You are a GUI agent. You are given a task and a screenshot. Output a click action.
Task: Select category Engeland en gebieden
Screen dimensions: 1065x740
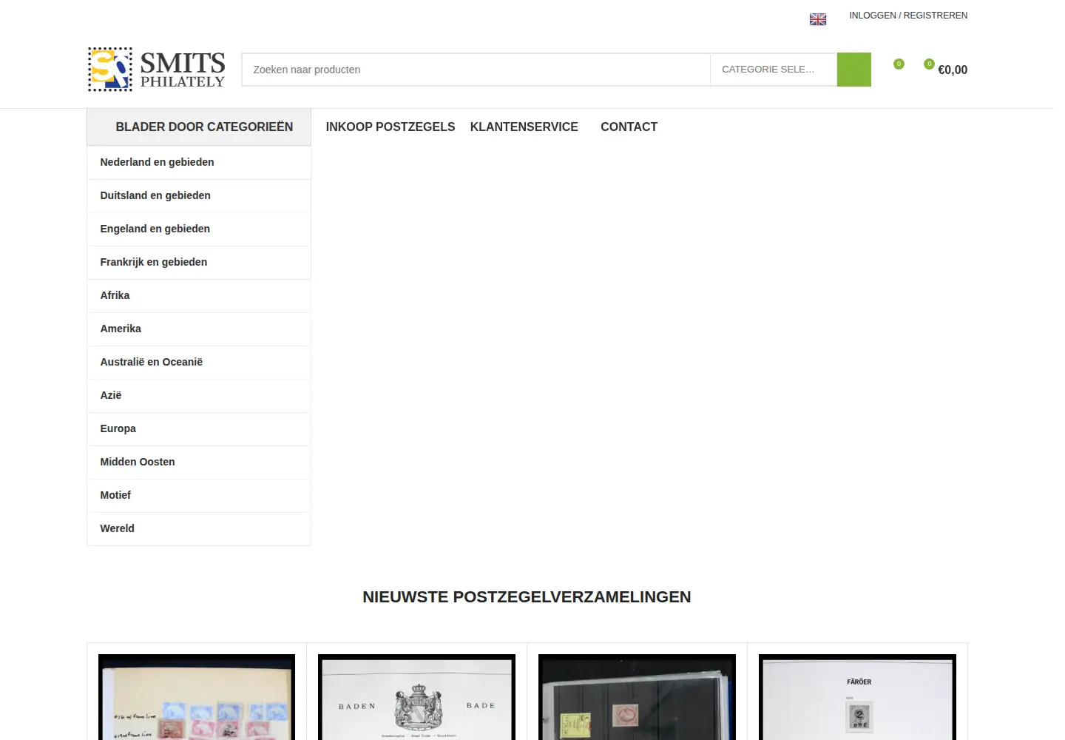199,229
